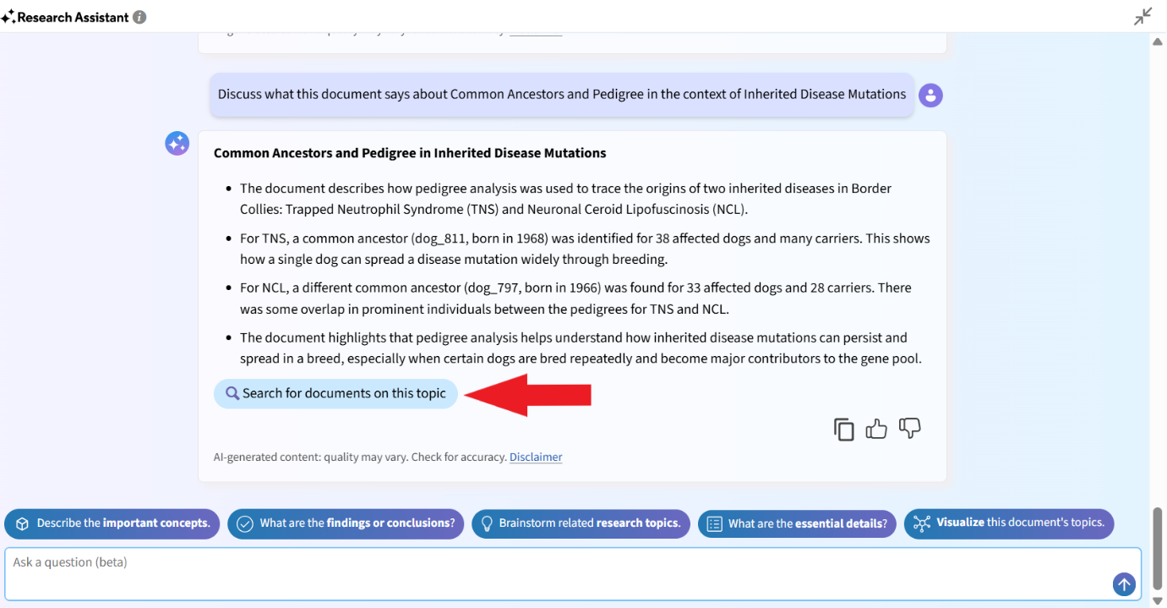The height and width of the screenshot is (608, 1167).
Task: Click the Research Assistant sparkle logo
Action: pos(8,17)
